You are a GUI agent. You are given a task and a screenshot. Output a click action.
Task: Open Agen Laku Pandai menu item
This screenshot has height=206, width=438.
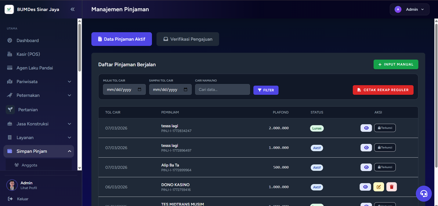39,68
